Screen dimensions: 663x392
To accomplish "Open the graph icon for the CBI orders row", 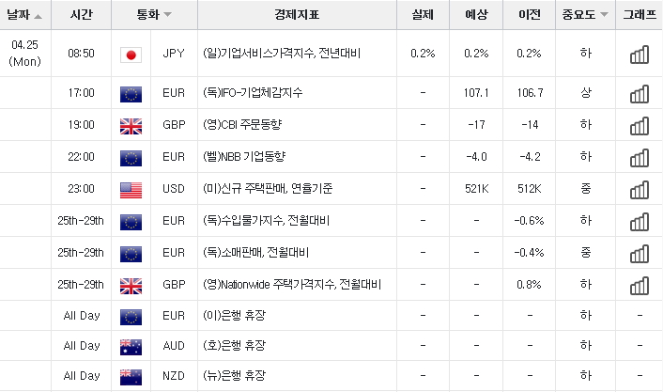I will pyautogui.click(x=640, y=126).
